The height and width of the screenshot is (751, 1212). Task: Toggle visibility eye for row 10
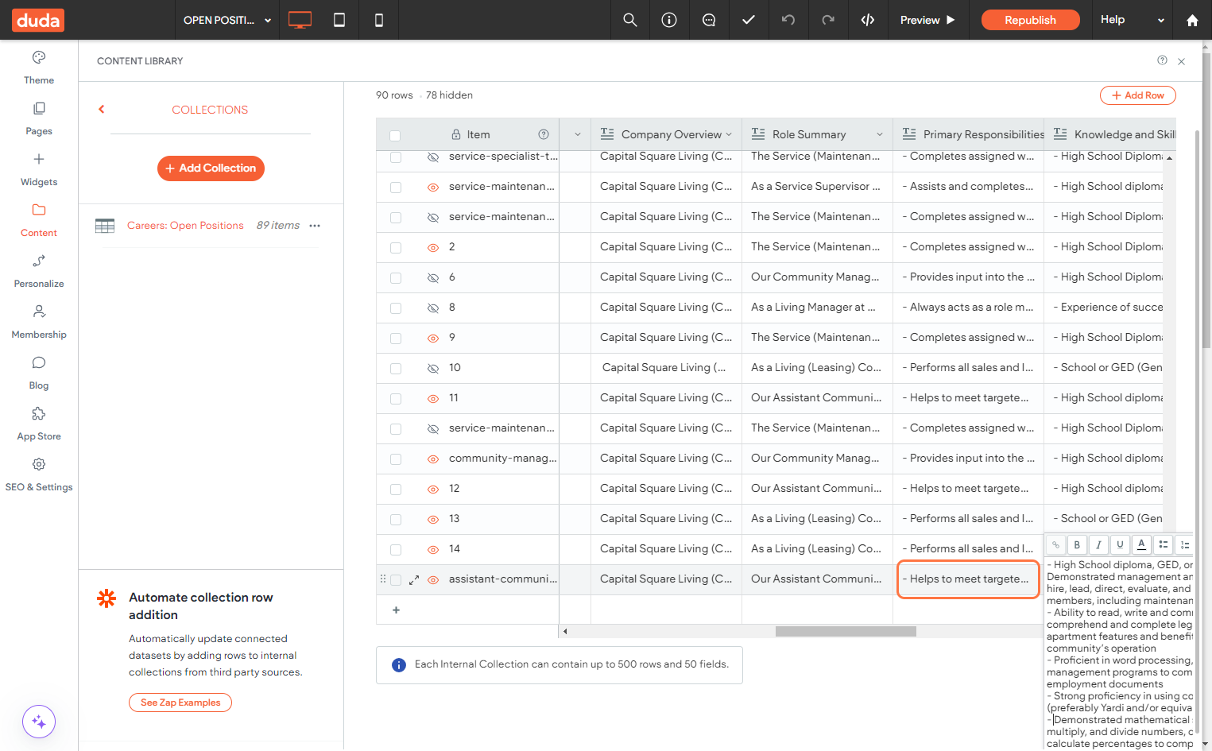coord(433,368)
